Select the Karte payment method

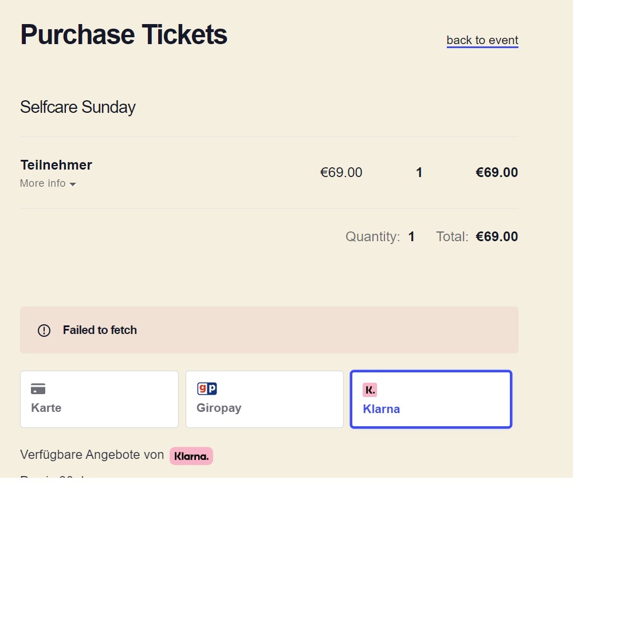(x=99, y=399)
